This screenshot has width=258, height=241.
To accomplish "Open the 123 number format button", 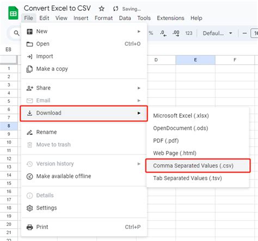I will (189, 33).
